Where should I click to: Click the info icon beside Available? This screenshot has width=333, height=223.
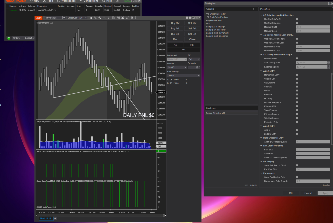click(x=254, y=9)
